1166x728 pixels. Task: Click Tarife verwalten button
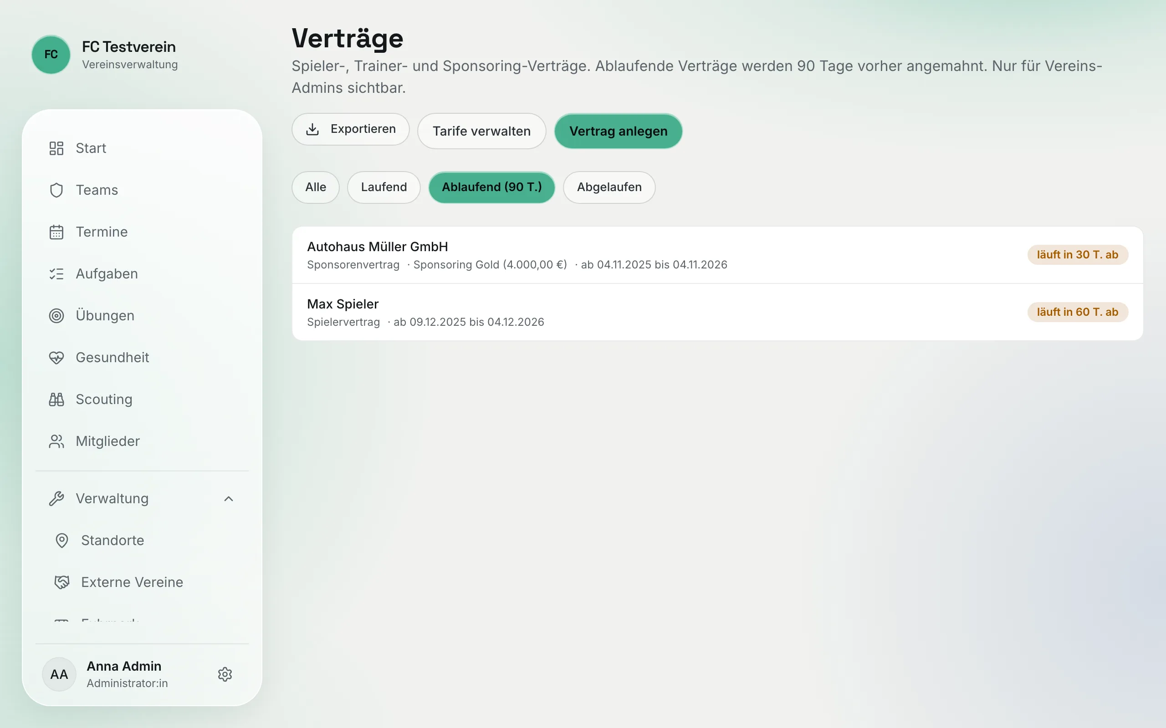pyautogui.click(x=482, y=131)
